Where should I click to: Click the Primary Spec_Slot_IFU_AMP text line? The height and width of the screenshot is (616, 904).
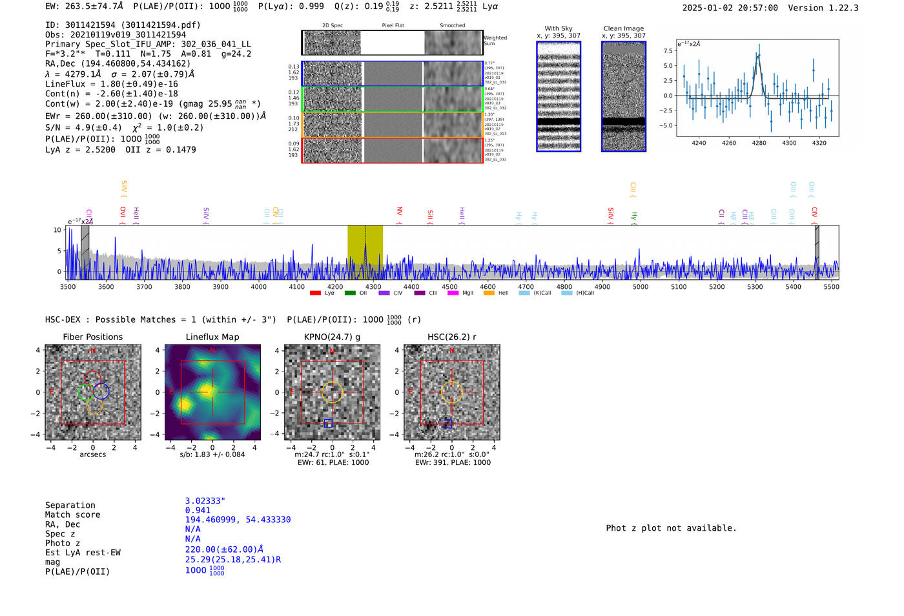(148, 45)
